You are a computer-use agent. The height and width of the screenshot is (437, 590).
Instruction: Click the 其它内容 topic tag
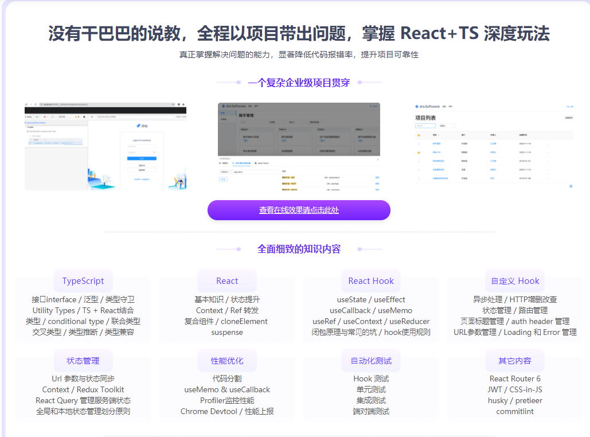click(515, 361)
